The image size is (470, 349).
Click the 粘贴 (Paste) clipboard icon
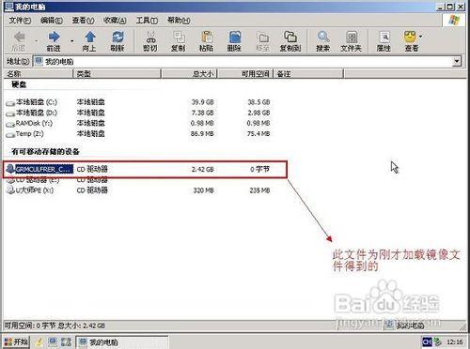click(207, 37)
